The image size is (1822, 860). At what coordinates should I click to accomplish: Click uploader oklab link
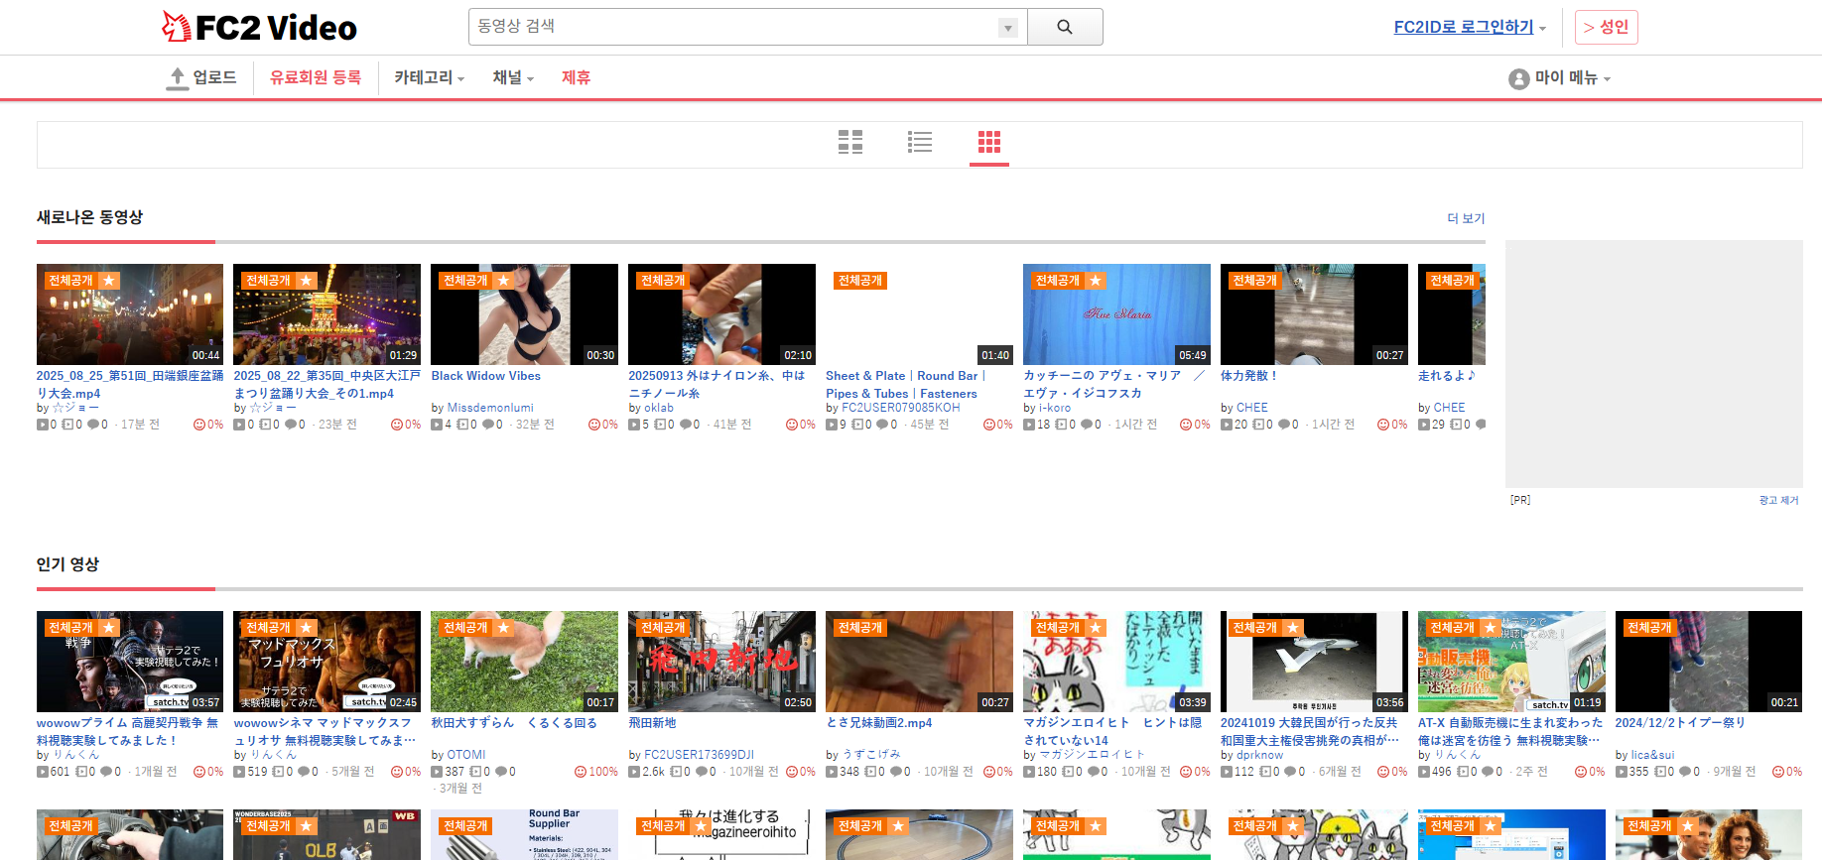tap(659, 408)
